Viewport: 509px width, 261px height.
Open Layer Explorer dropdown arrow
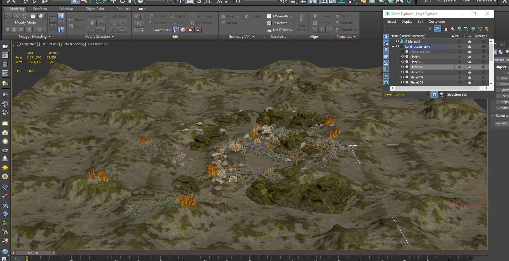pyautogui.click(x=427, y=95)
